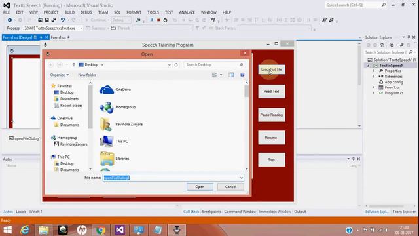Switch to the Team Explorer tab

pos(404,212)
